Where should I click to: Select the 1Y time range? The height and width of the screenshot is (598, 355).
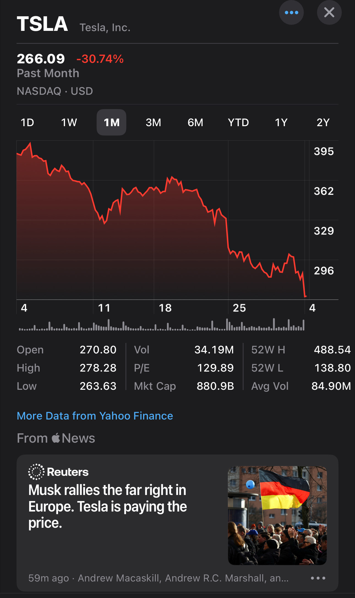281,123
